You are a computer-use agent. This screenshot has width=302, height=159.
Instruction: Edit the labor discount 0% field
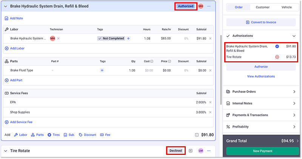[x=186, y=38]
